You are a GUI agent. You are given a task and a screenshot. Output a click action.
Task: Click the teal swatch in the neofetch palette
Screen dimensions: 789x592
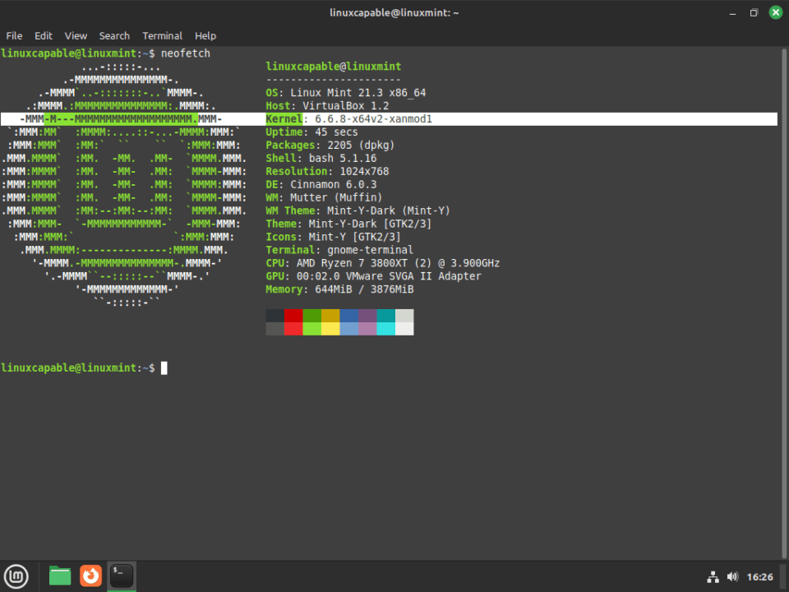[x=384, y=321]
